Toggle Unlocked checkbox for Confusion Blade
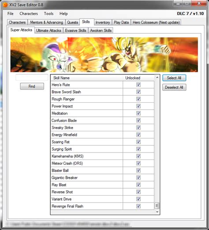The width and height of the screenshot is (209, 230). click(138, 120)
